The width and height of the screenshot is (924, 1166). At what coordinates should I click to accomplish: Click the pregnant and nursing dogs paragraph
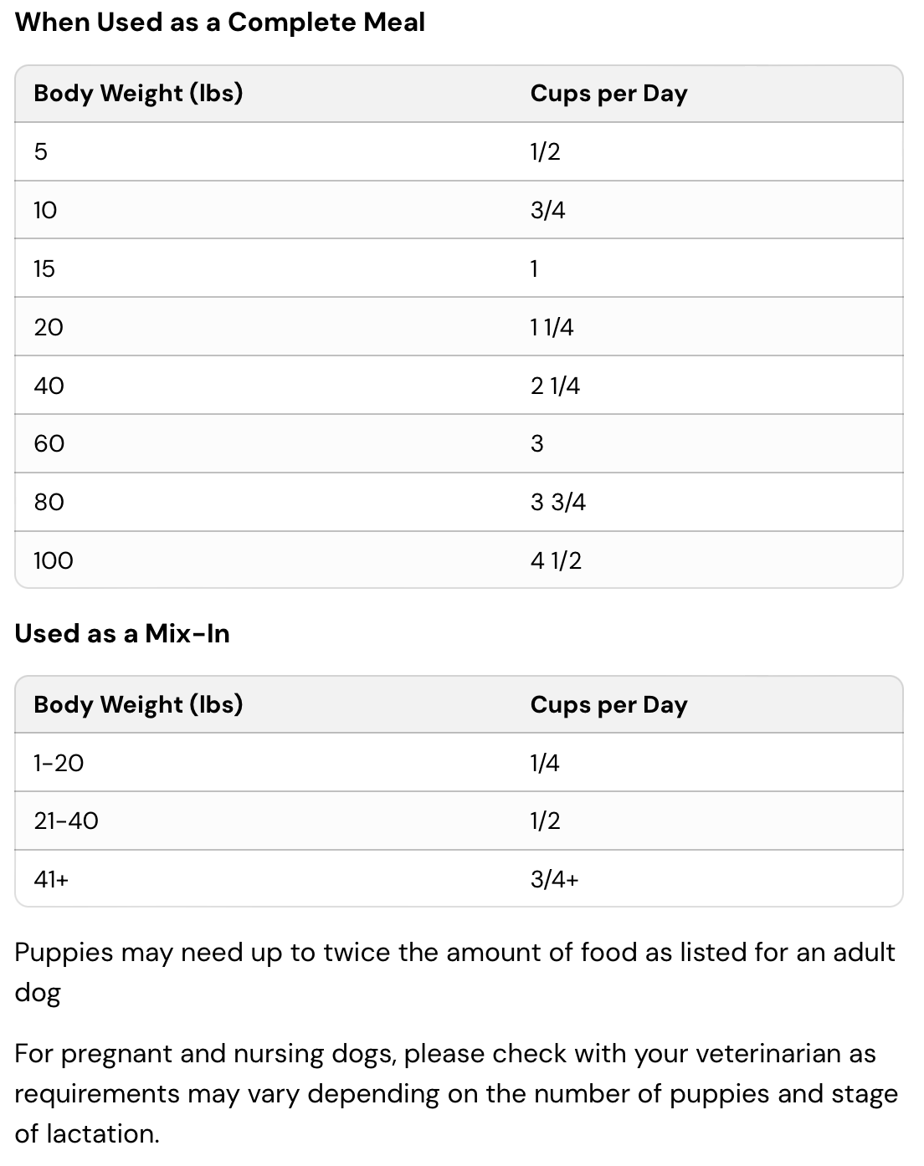[456, 1093]
